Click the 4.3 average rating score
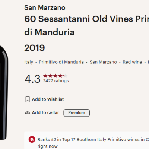Viewport: 149px width, 149px height. pos(32,79)
